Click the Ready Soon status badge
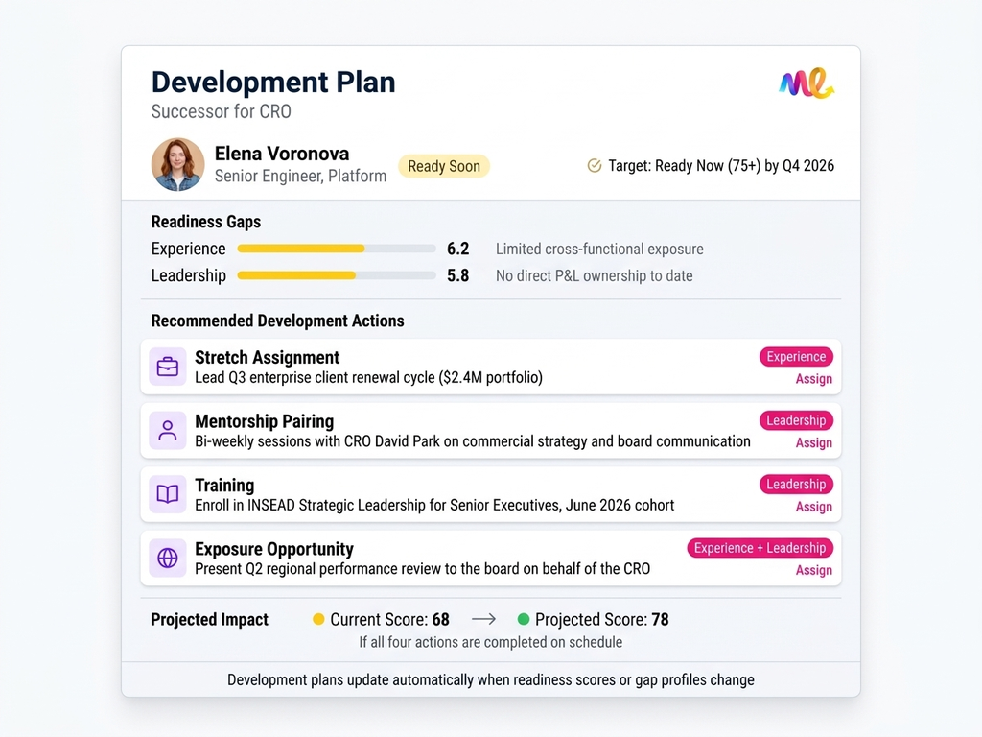The image size is (982, 737). (x=444, y=165)
